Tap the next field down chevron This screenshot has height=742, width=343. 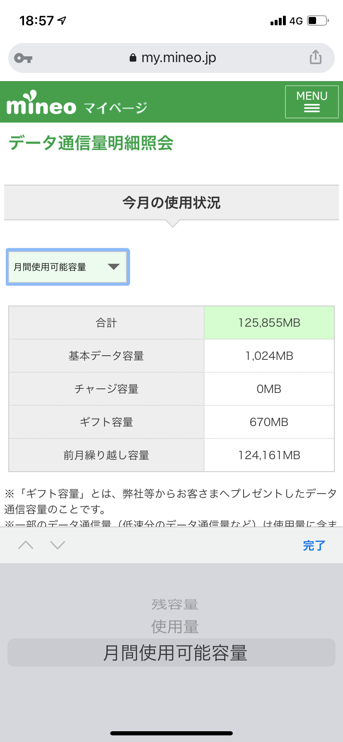(58, 545)
